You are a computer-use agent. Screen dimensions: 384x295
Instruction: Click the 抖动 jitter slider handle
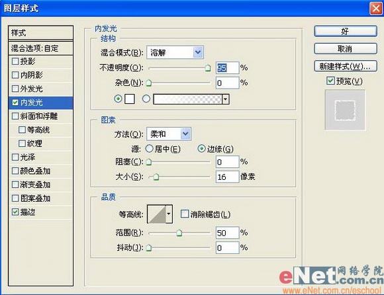pyautogui.click(x=149, y=248)
